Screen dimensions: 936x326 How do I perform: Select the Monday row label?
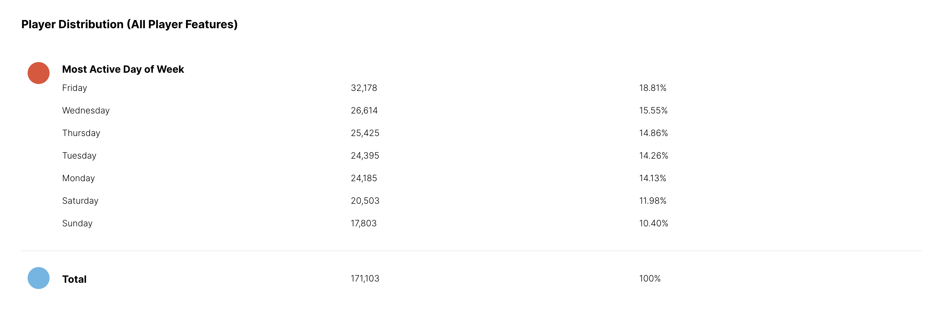pos(78,178)
